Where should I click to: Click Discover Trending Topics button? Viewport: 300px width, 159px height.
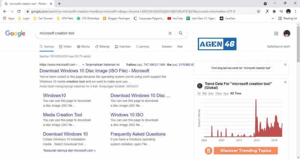pos(246,151)
